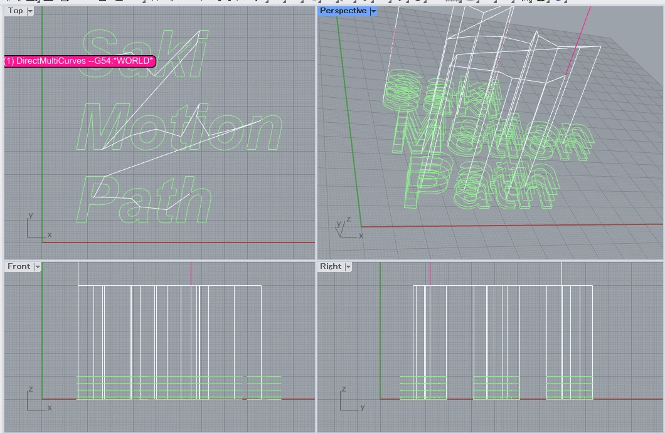Expand the Right viewport dropdown arrow
This screenshot has width=665, height=433.
tap(348, 267)
